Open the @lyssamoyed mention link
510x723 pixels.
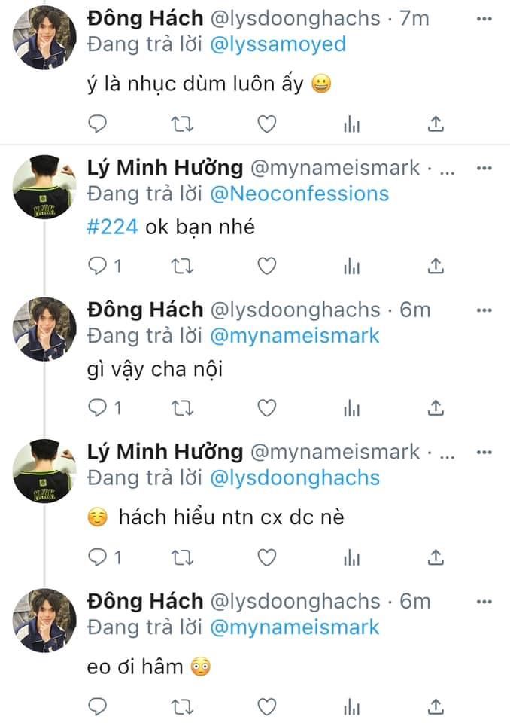click(x=277, y=44)
